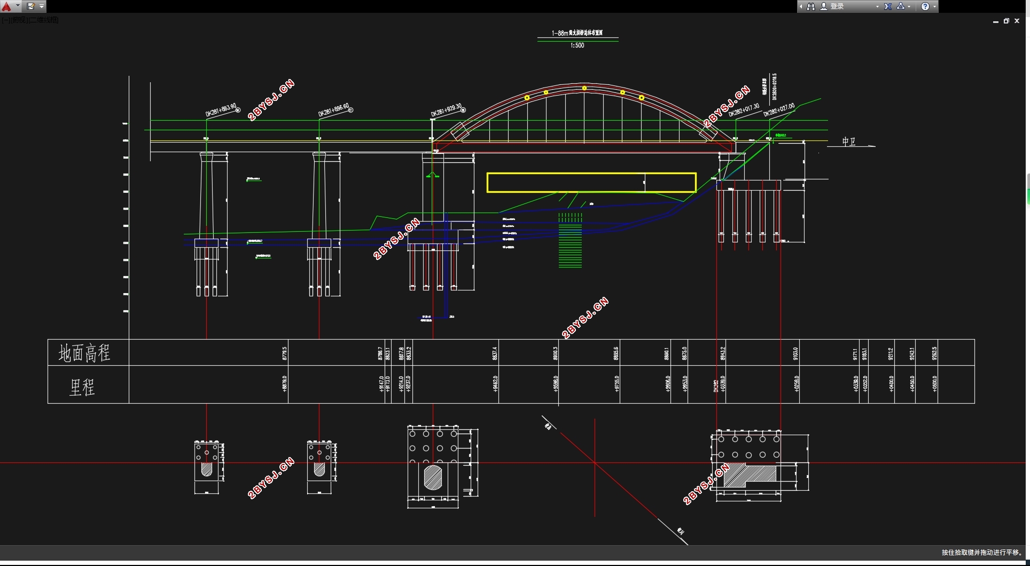1030x566 pixels.
Task: Click the user sign-in icon
Action: (x=824, y=6)
